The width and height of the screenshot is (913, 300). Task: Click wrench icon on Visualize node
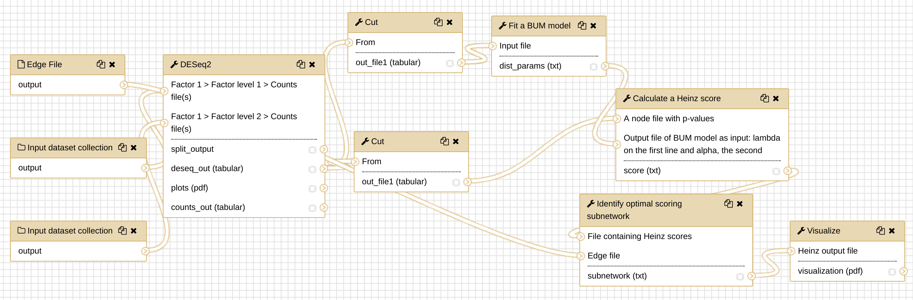click(801, 231)
